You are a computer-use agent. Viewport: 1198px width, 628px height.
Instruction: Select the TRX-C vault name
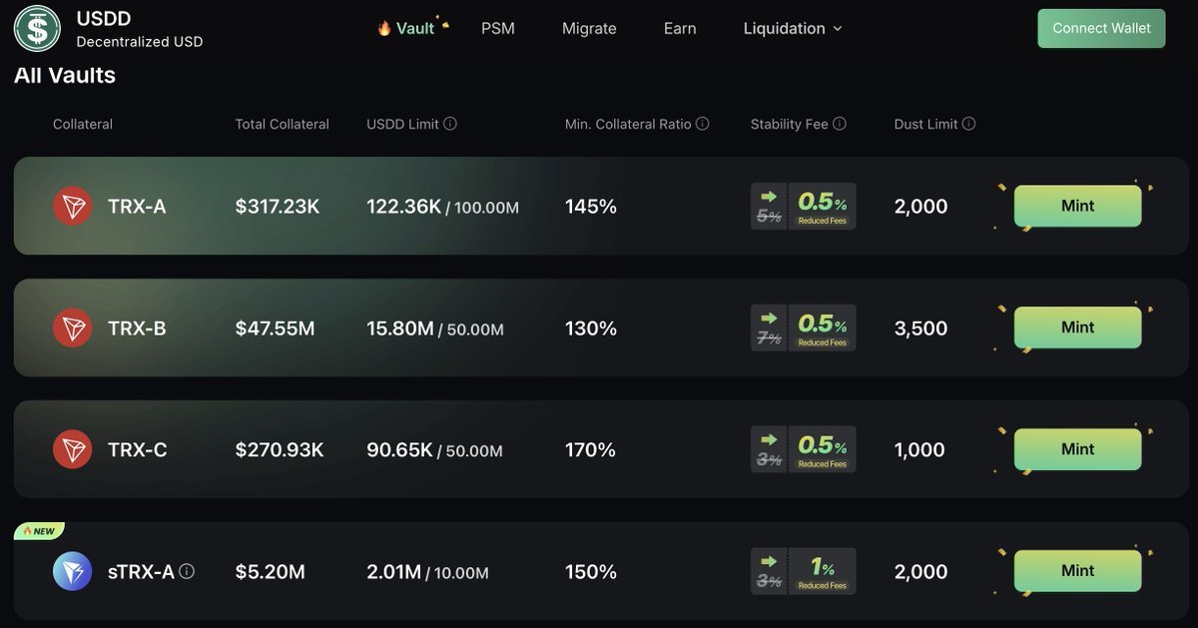pyautogui.click(x=138, y=450)
